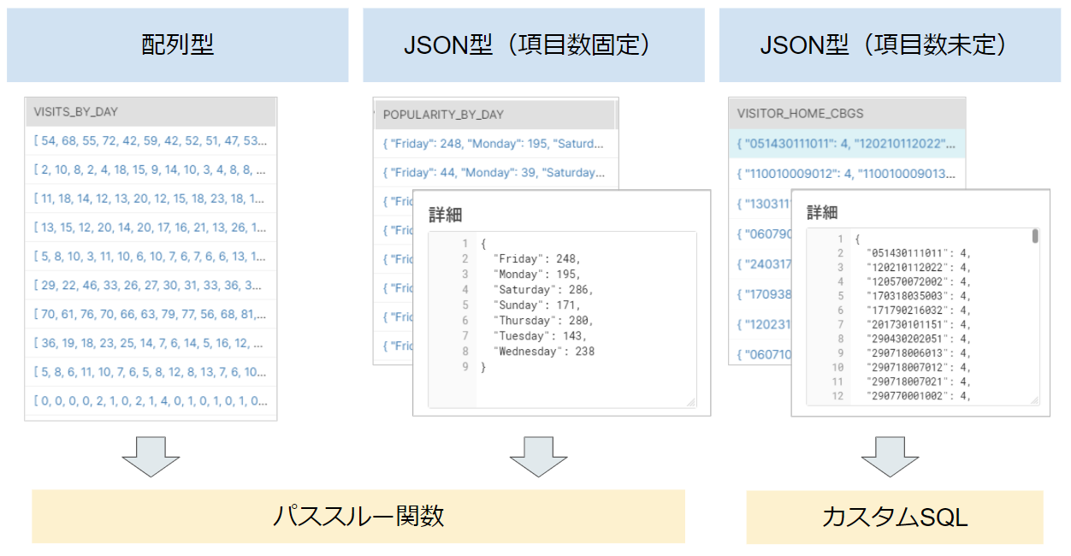Click the highlighted "051430111011" row
Viewport: 1071px width, 556px height.
[x=847, y=143]
